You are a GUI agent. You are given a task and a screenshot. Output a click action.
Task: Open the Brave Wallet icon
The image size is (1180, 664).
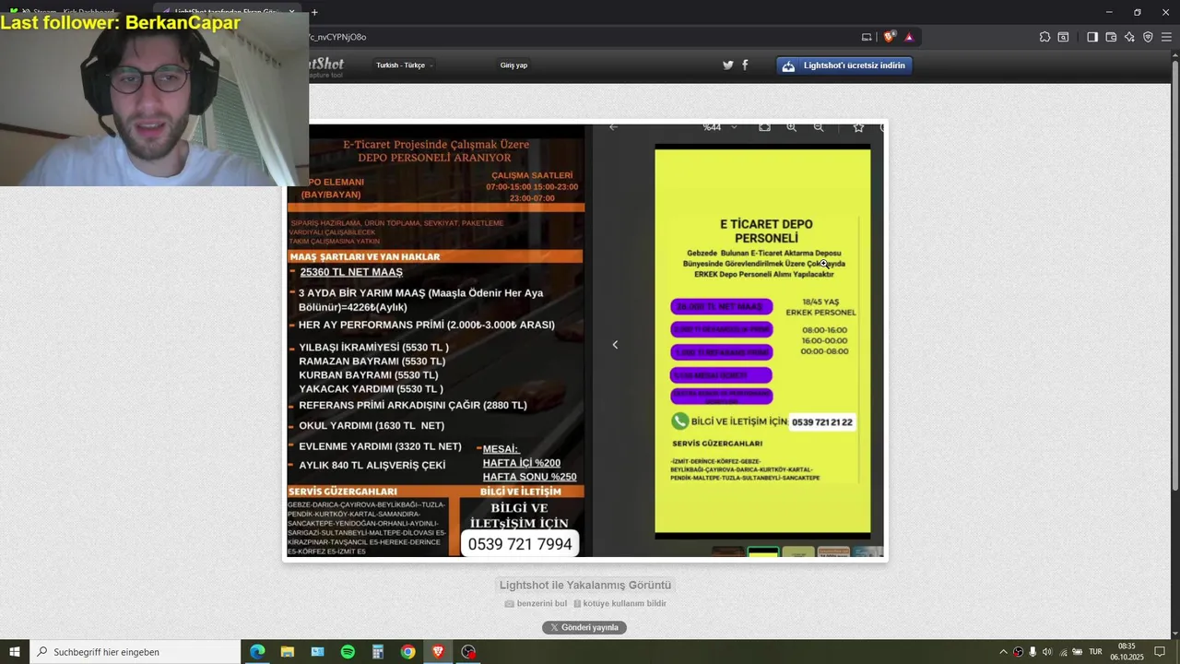pos(1111,37)
